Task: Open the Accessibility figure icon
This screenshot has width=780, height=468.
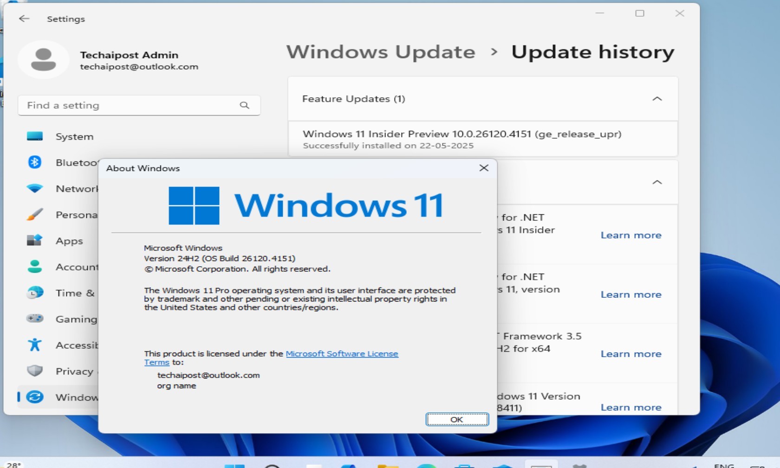Action: coord(35,345)
